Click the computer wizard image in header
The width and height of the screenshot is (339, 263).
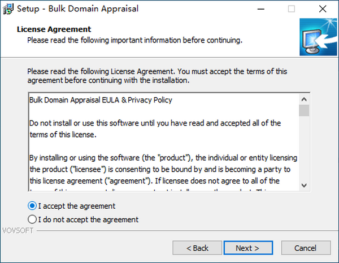pyautogui.click(x=316, y=37)
